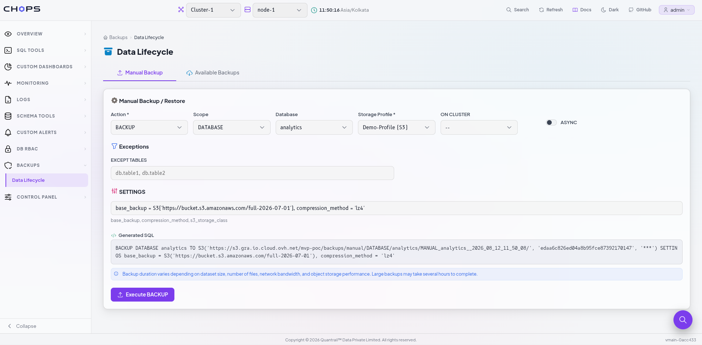702x345 pixels.
Task: Click the Logs document icon
Action: pos(8,100)
